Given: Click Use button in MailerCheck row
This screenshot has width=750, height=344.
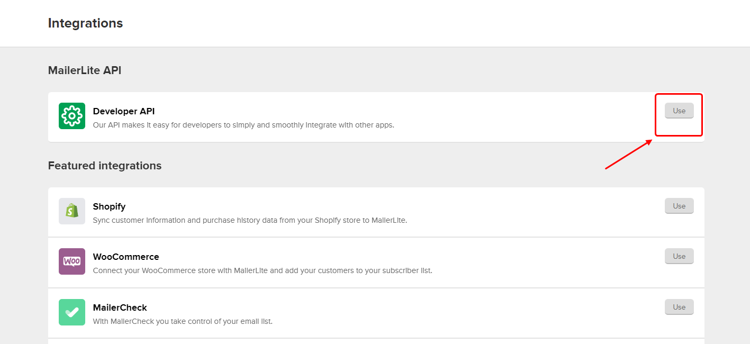Looking at the screenshot, I should click(x=679, y=307).
